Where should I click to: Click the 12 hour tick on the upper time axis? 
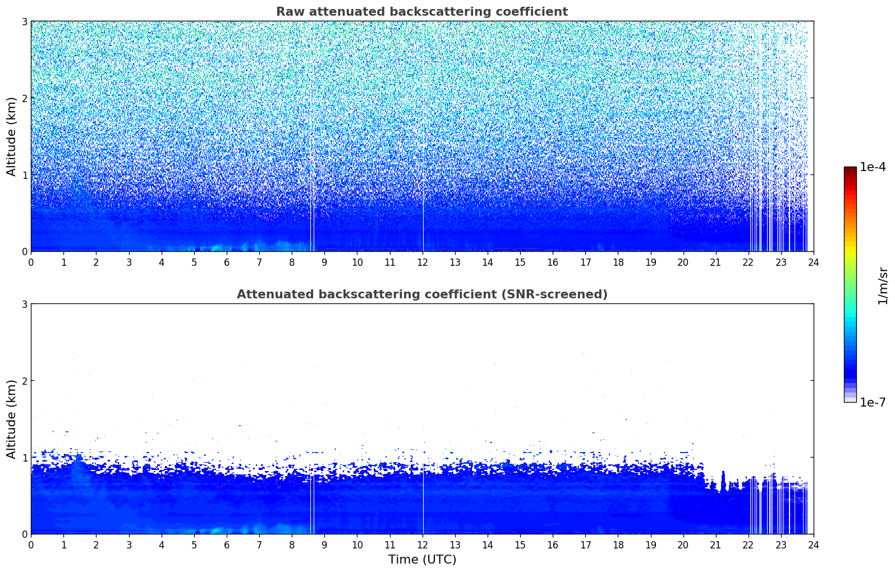tap(422, 262)
